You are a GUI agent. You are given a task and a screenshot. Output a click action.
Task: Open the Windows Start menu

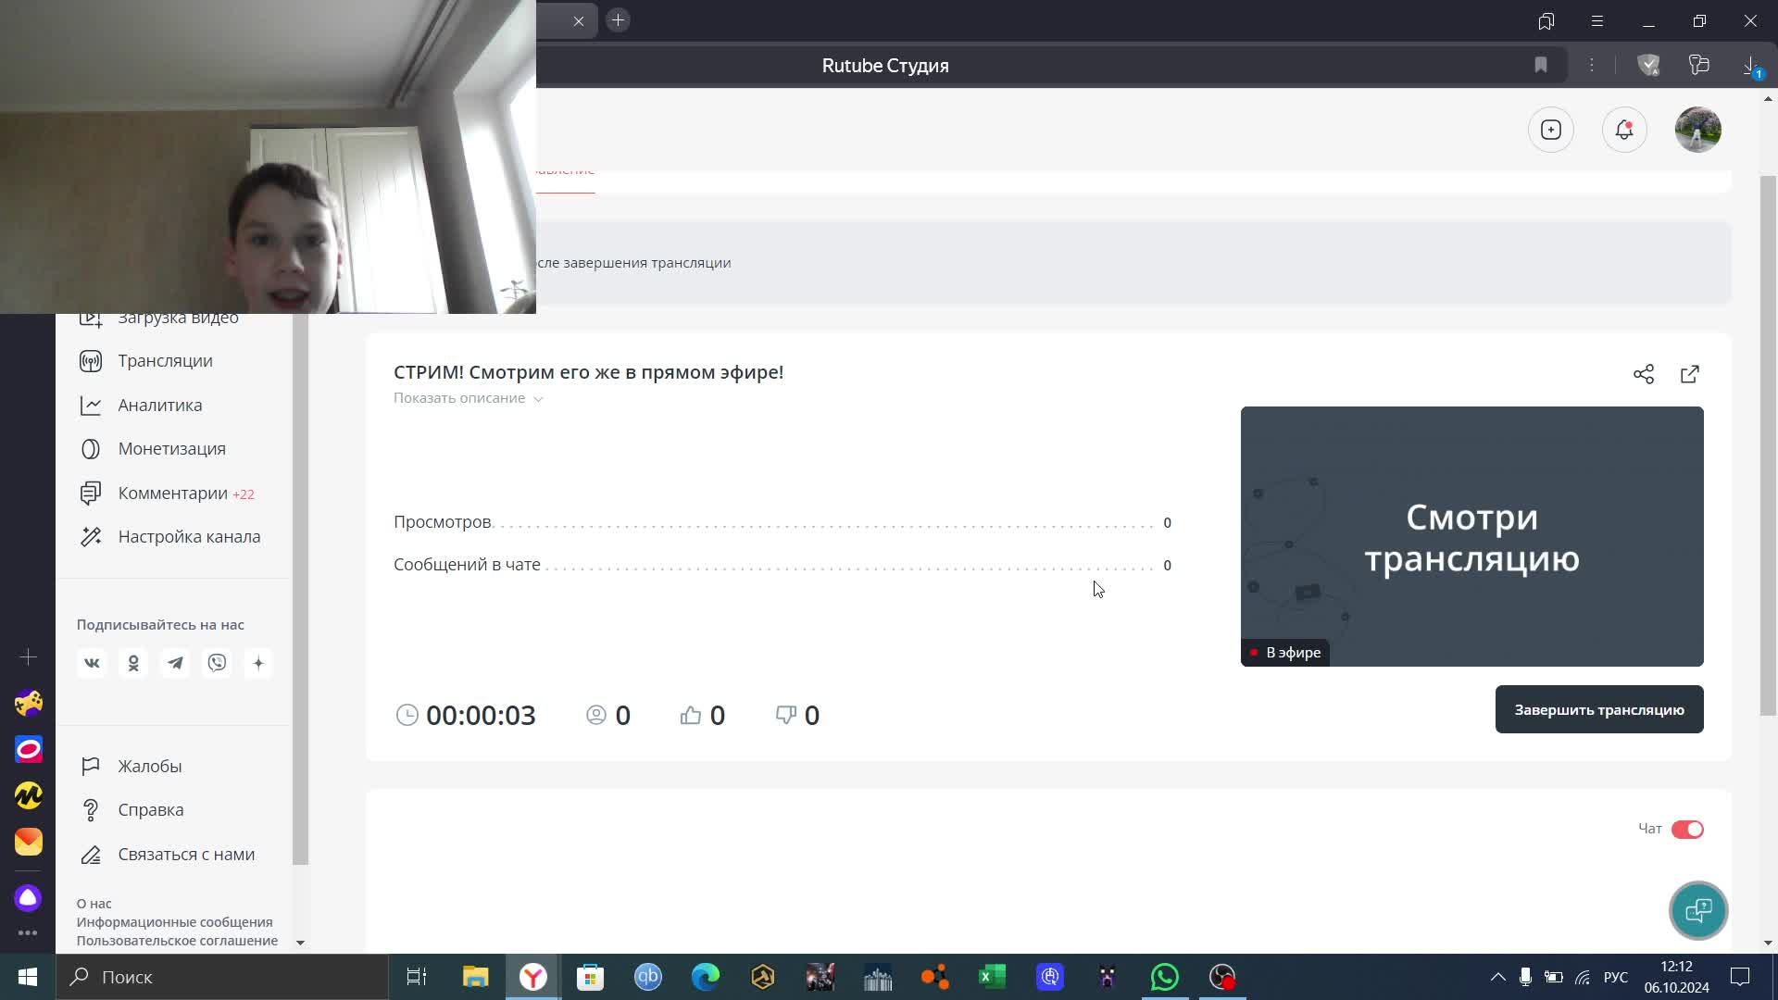(28, 977)
